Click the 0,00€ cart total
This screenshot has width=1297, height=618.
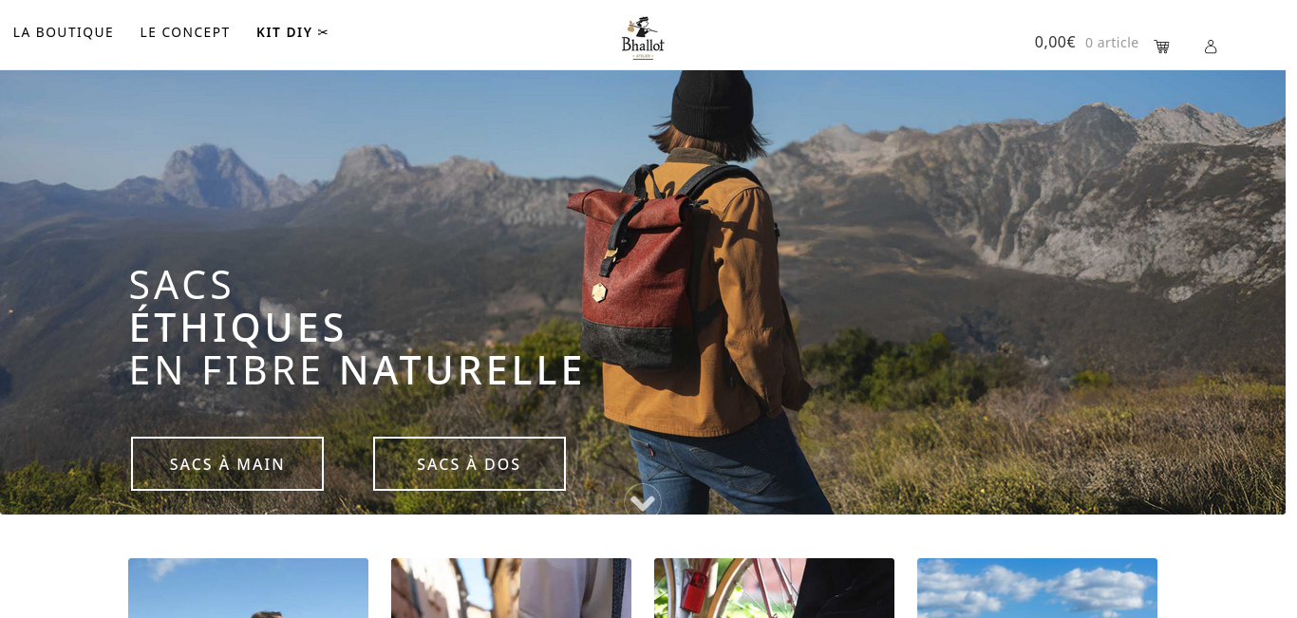1055,42
